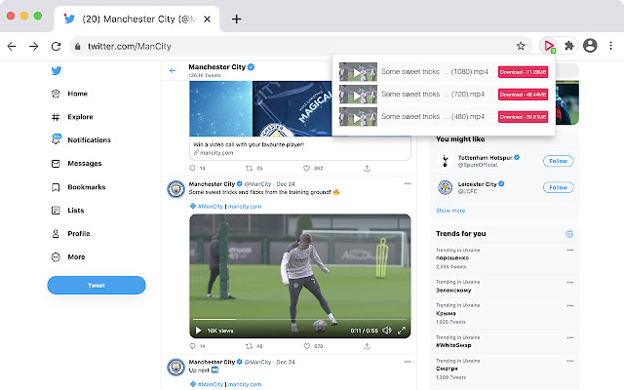
Task: Open Explore in the sidebar
Action: coord(72,117)
